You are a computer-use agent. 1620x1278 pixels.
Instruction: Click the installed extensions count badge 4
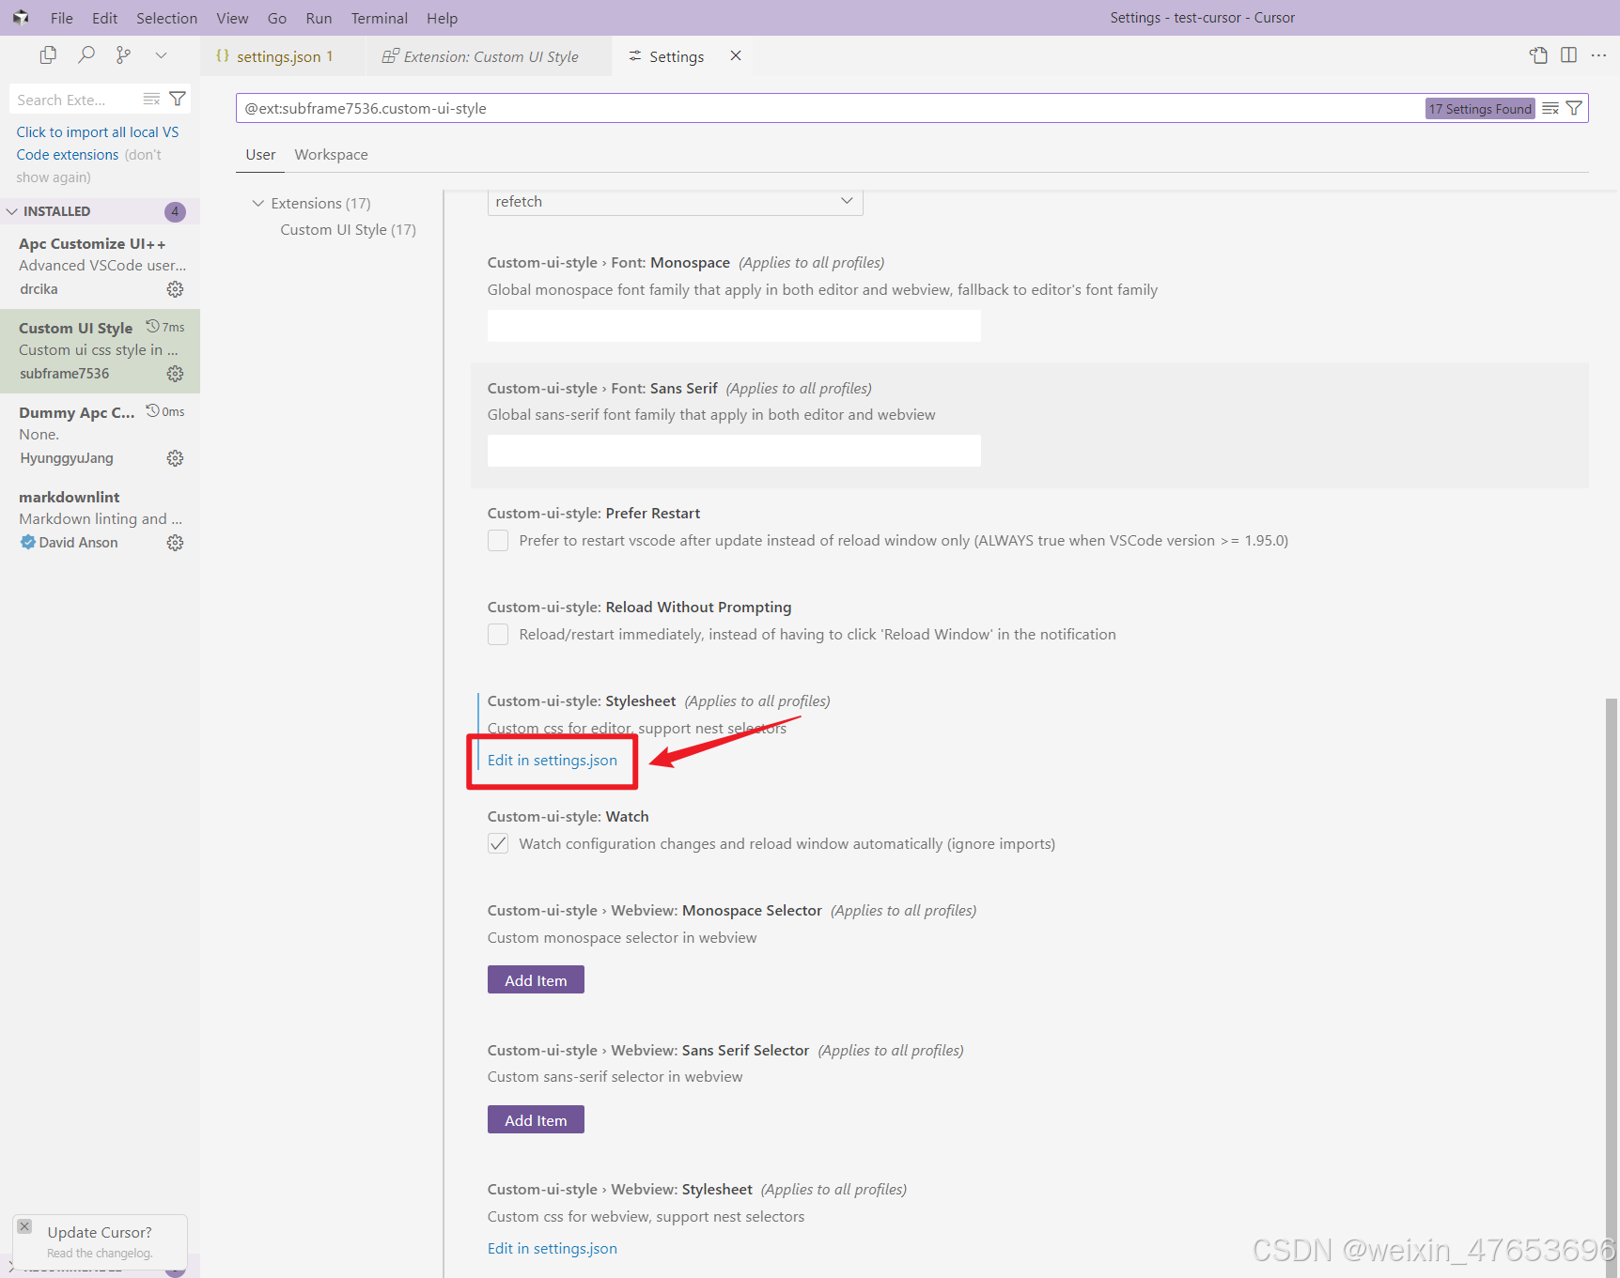175,211
